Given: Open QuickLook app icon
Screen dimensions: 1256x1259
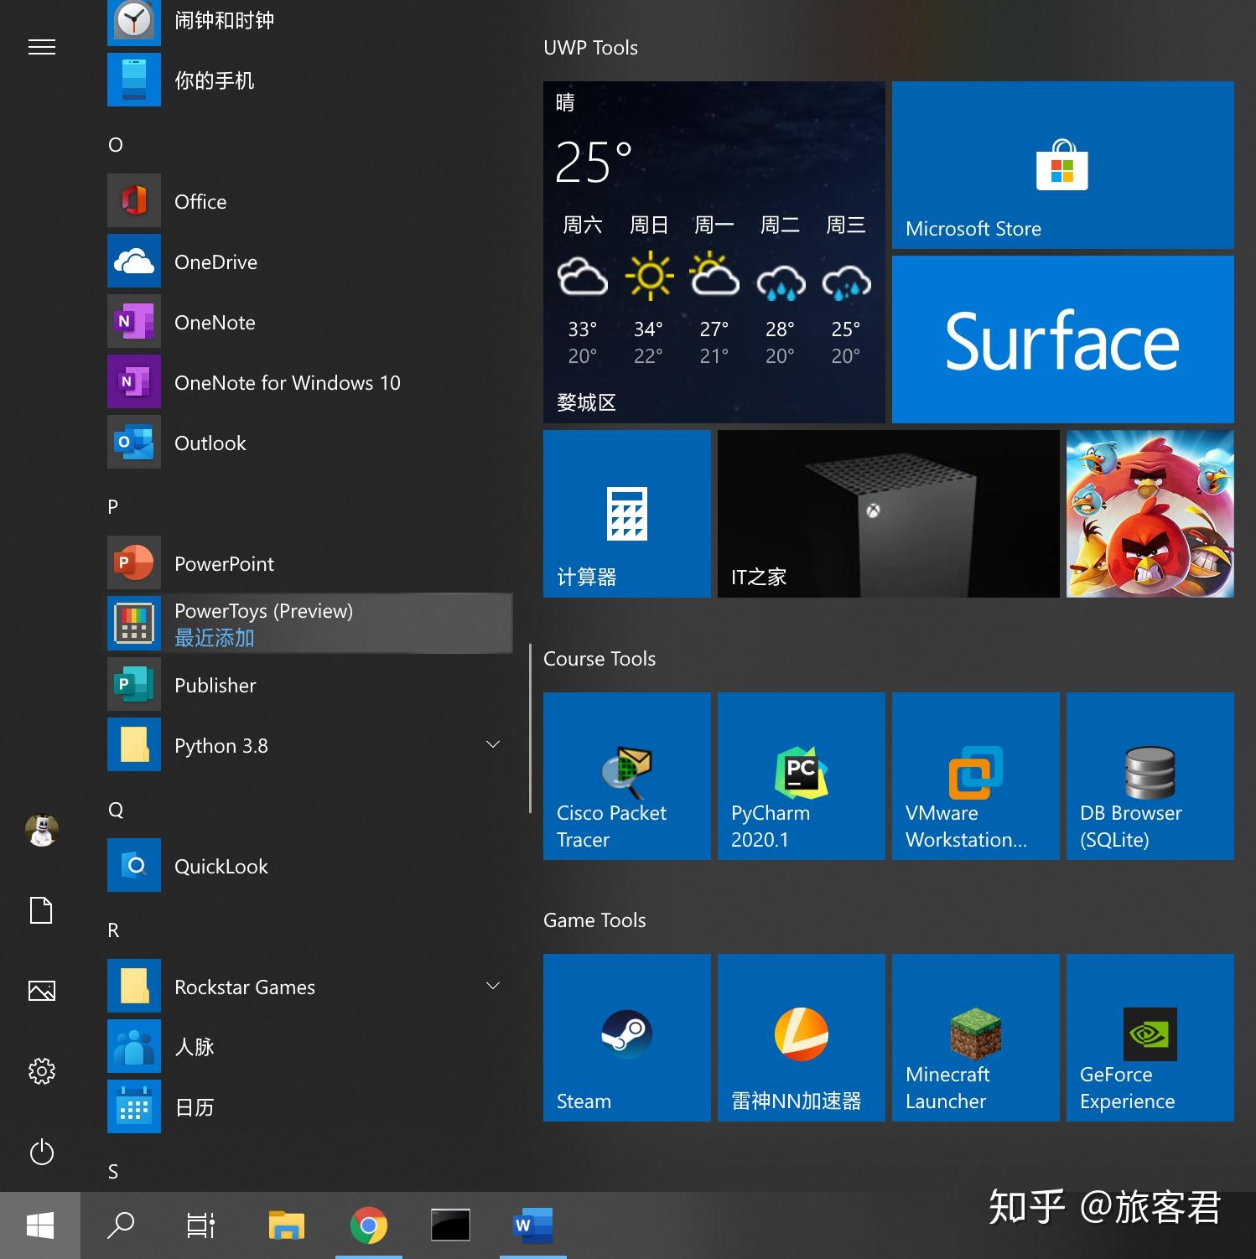Looking at the screenshot, I should click(134, 865).
